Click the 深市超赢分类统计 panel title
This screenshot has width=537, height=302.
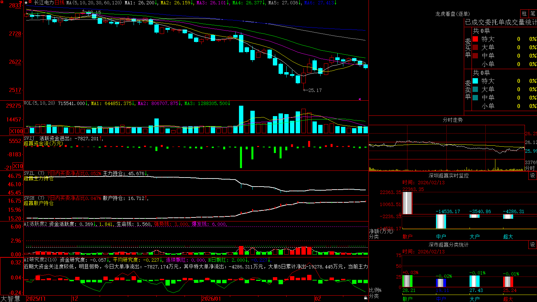449,245
